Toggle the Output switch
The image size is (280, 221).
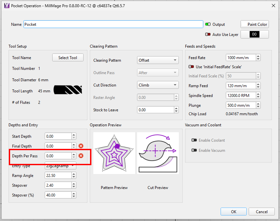point(208,24)
